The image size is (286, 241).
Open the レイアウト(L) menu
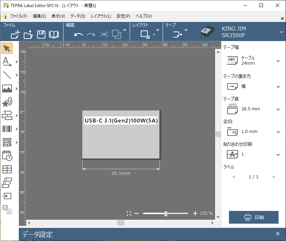click(x=101, y=16)
